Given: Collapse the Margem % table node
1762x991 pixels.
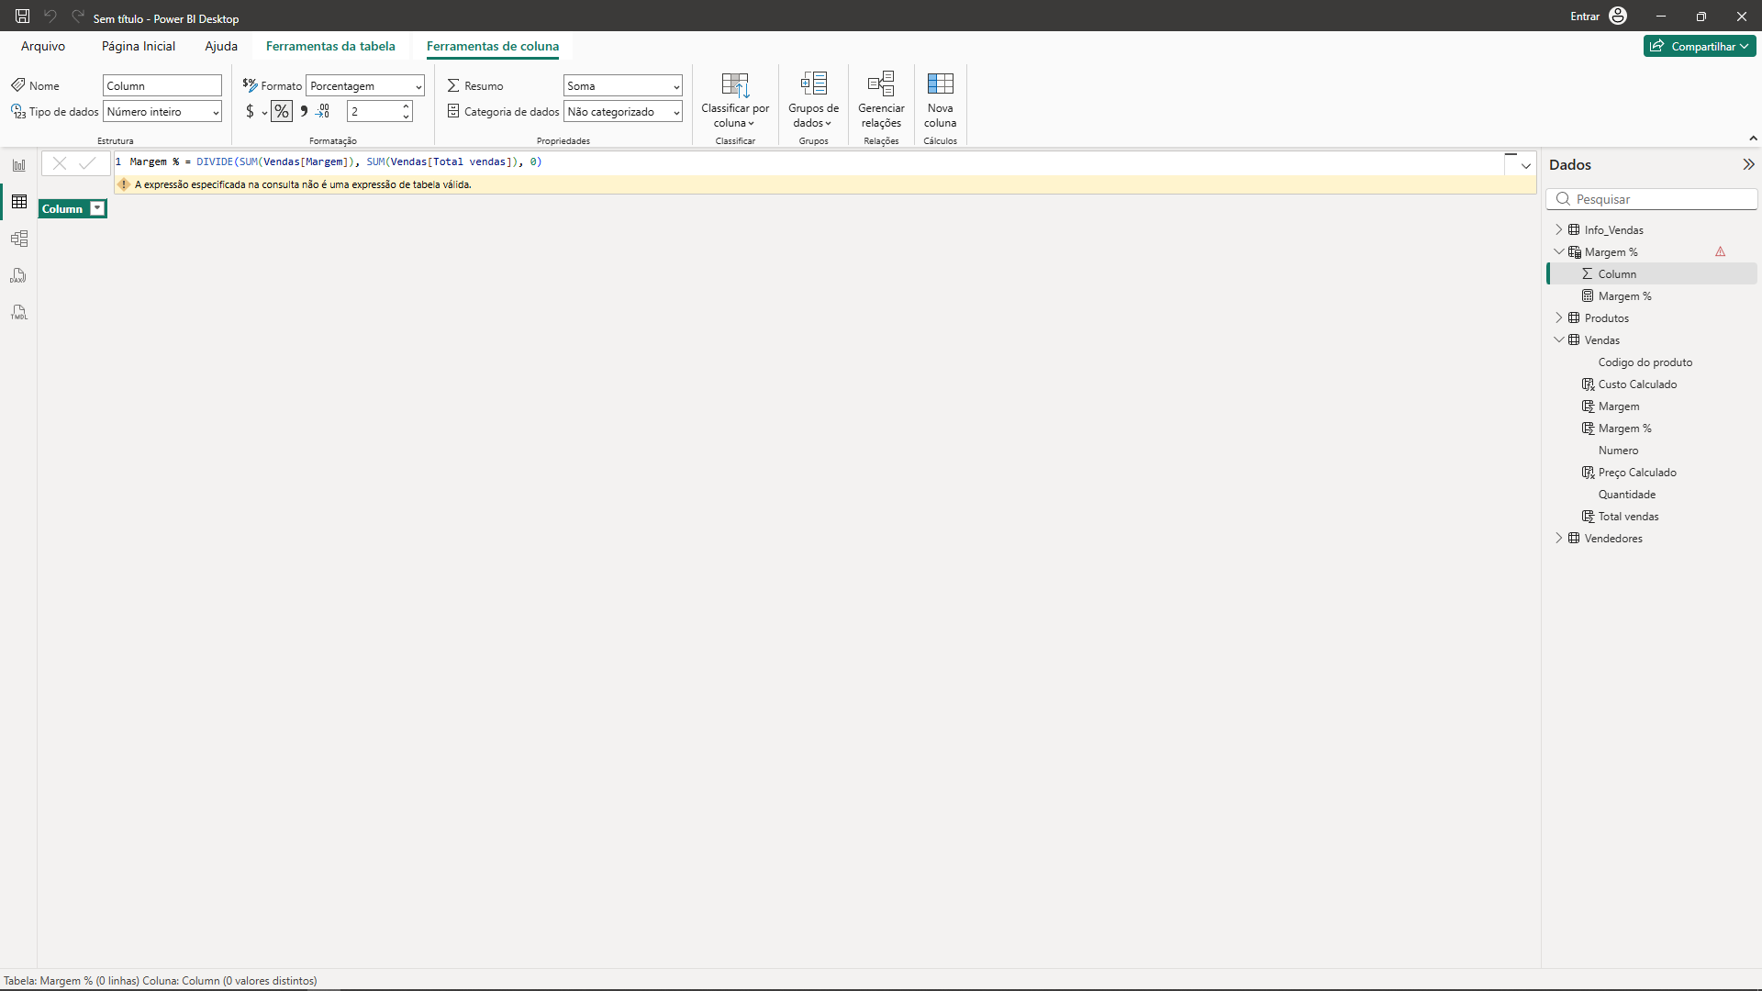Looking at the screenshot, I should click(1558, 251).
